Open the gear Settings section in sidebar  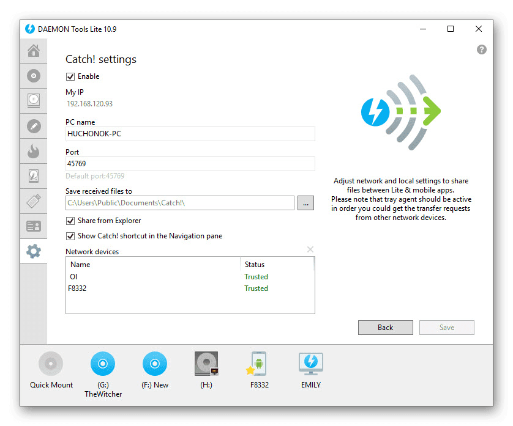[34, 251]
